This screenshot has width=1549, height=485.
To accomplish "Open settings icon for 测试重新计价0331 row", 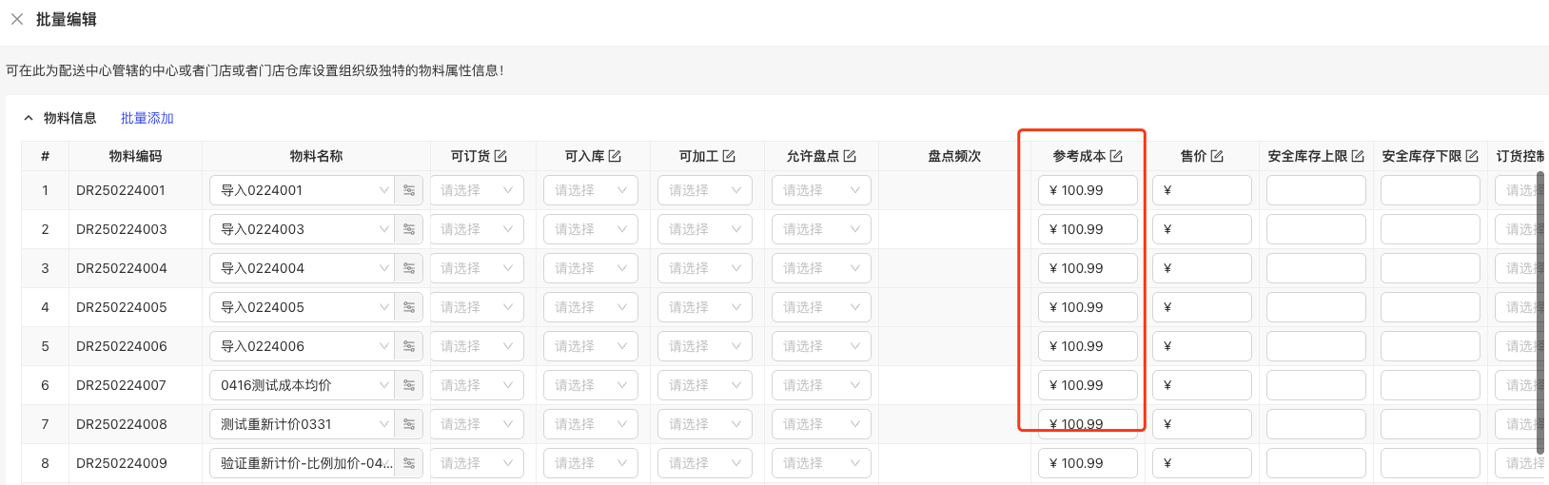I will click(409, 424).
